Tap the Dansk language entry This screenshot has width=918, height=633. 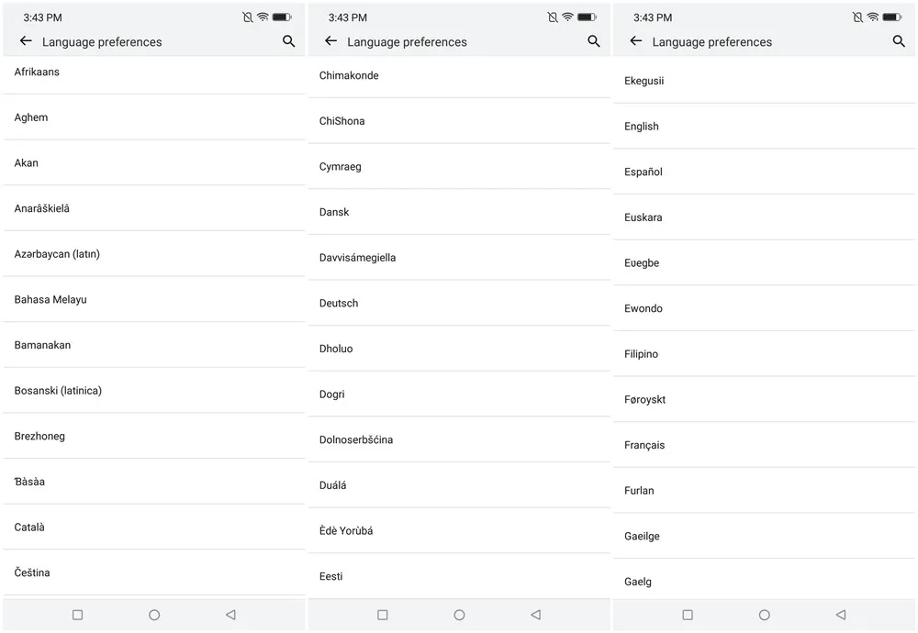click(334, 212)
